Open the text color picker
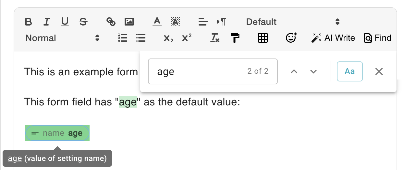The height and width of the screenshot is (170, 405). pos(157,22)
